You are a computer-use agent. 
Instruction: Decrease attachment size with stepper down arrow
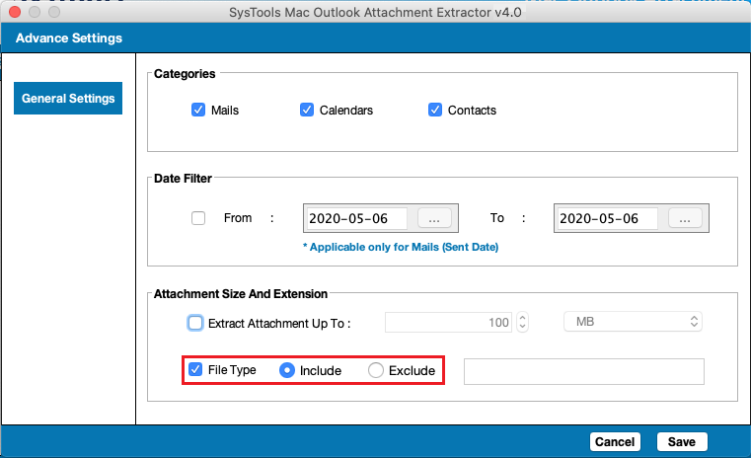(x=522, y=327)
